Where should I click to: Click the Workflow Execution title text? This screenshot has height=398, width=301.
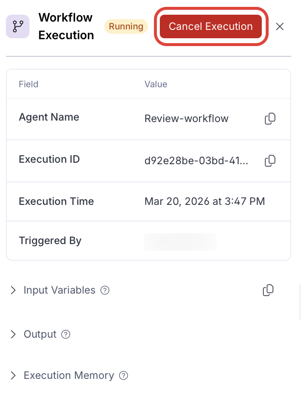66,26
